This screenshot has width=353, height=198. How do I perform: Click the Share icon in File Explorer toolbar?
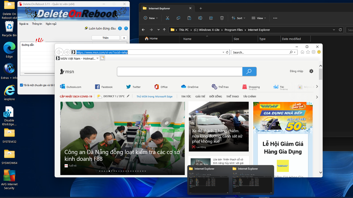point(211,18)
